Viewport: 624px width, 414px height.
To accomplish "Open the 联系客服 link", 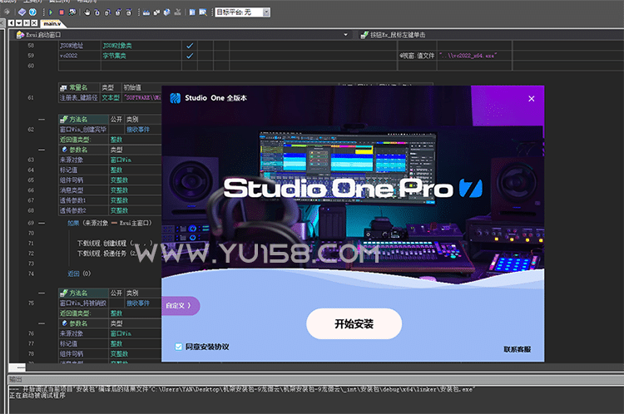I will click(517, 349).
